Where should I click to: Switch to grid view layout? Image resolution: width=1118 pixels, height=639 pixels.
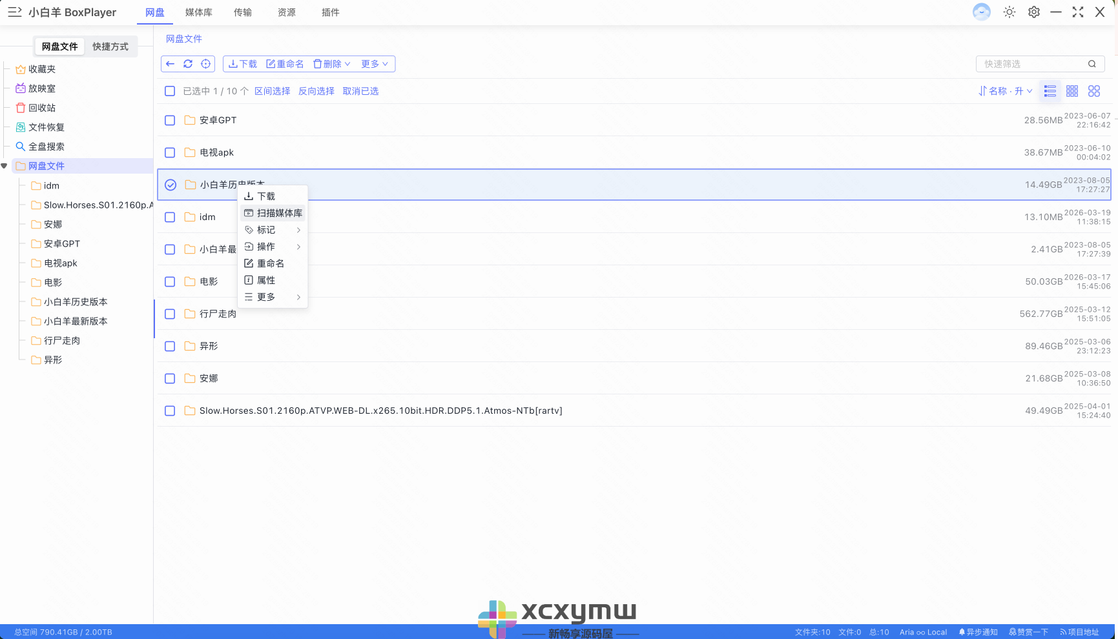click(1071, 91)
